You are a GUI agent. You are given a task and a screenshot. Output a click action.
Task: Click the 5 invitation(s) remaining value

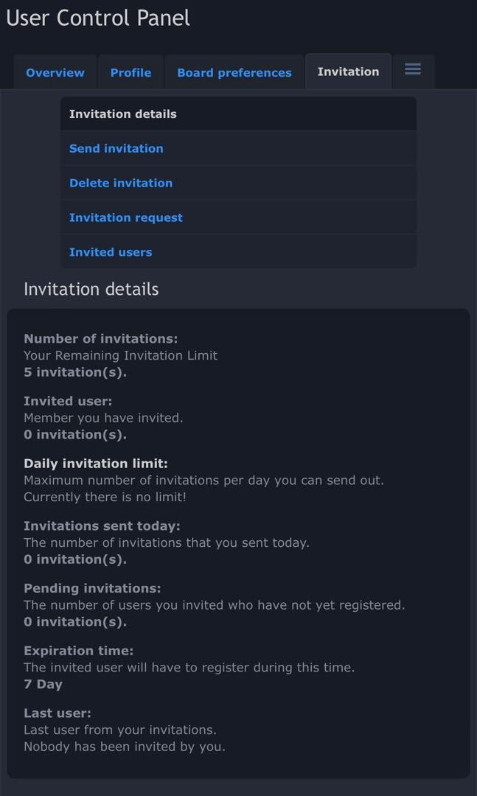tap(75, 372)
